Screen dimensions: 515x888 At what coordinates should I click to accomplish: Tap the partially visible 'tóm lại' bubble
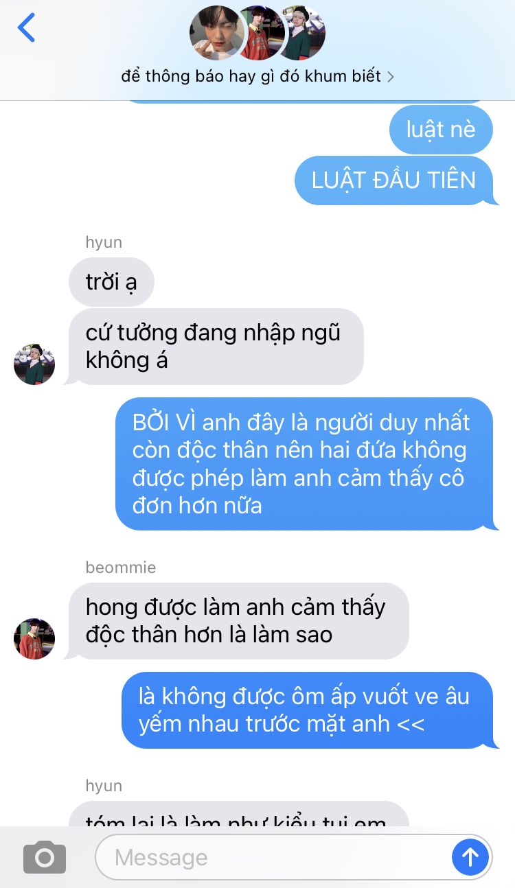(x=238, y=814)
